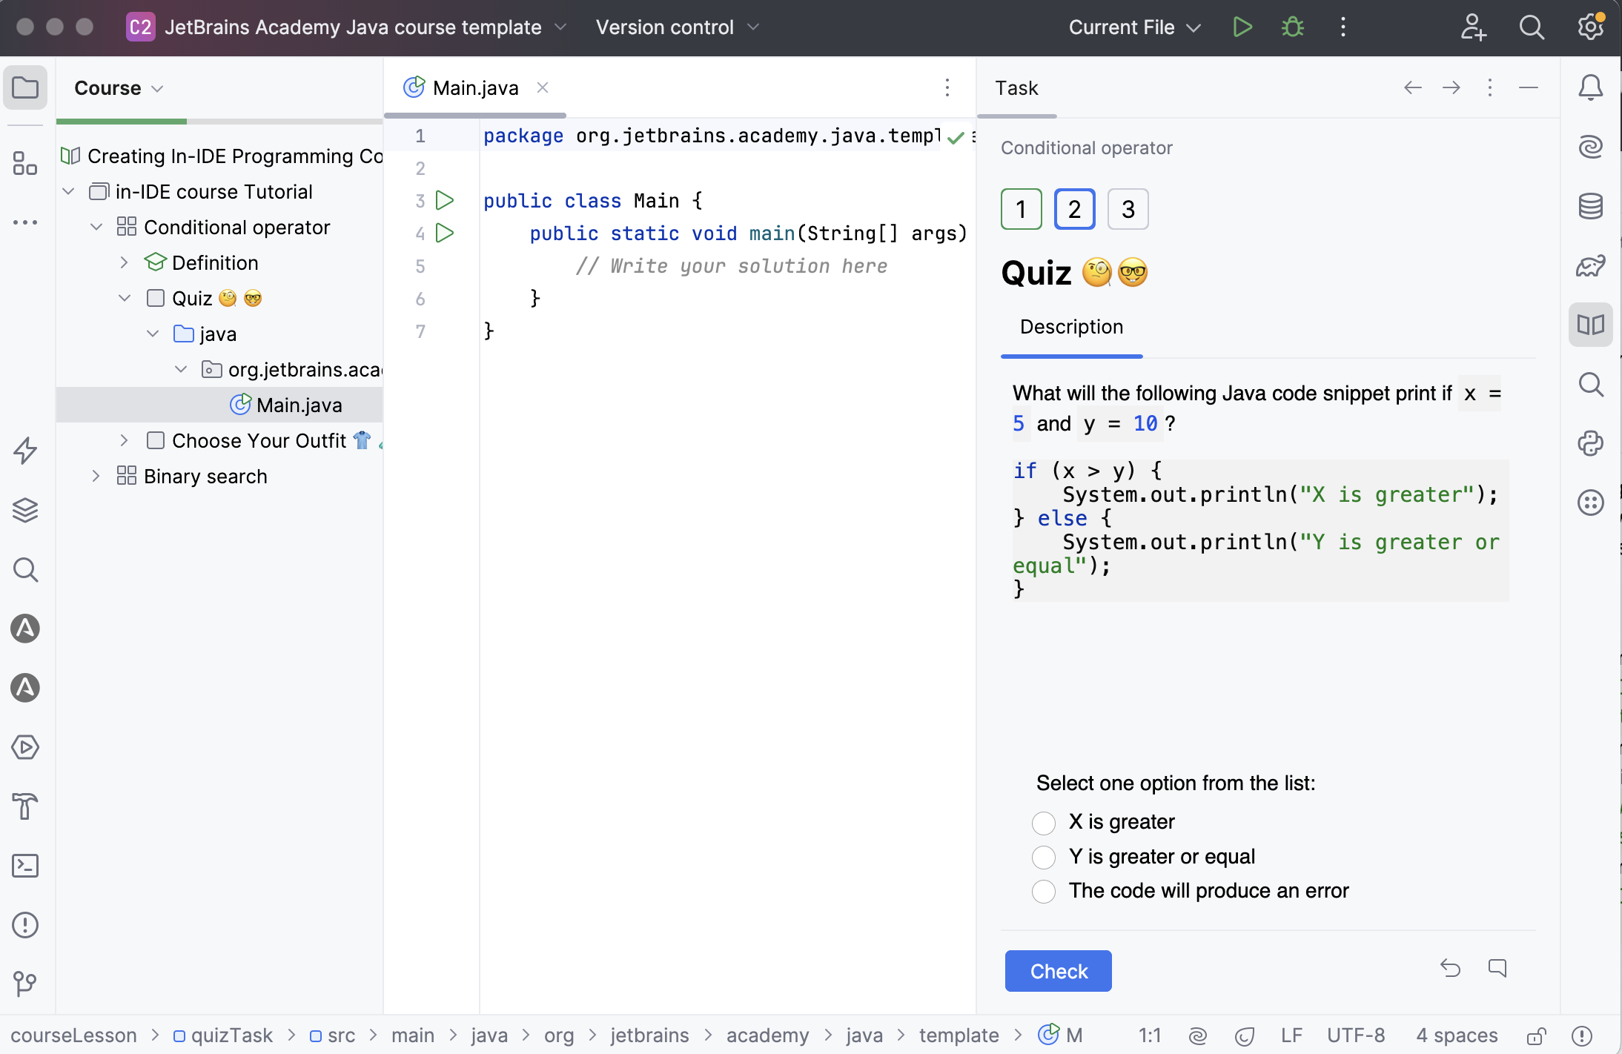The image size is (1622, 1054).
Task: Open AI Assistant spiral icon in right strip
Action: tap(1591, 147)
